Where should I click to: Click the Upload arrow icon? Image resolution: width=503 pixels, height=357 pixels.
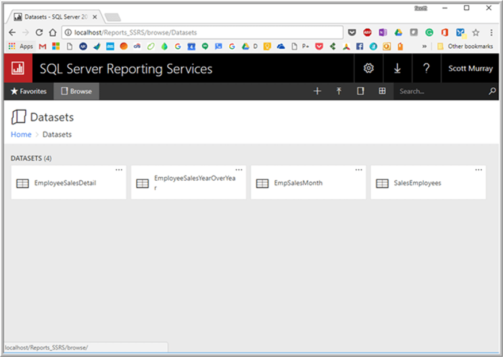(x=339, y=91)
